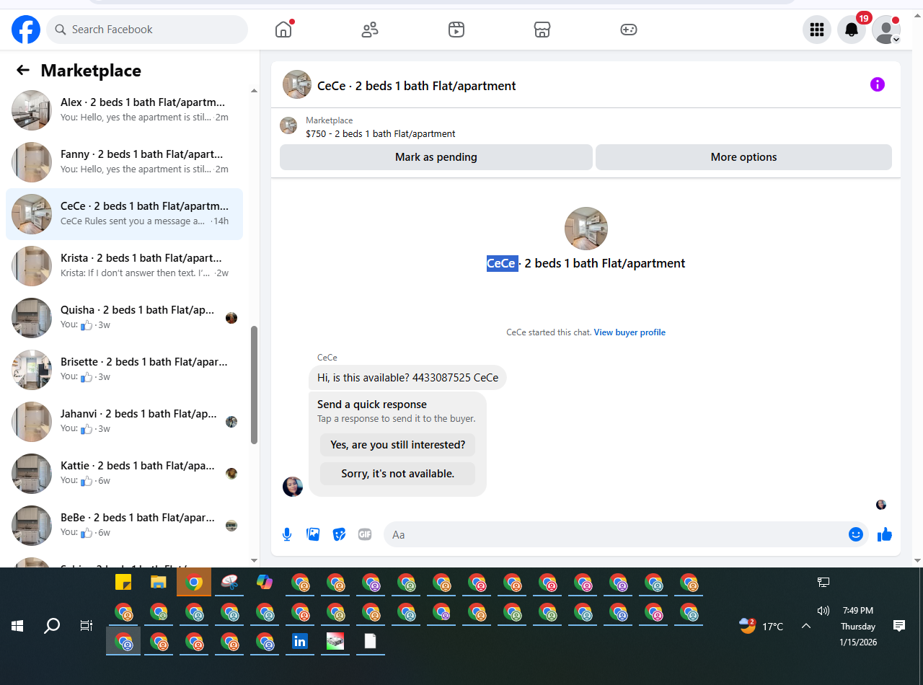The width and height of the screenshot is (923, 685).
Task: Send 'Sorry, it's not available.' reply
Action: 398,474
